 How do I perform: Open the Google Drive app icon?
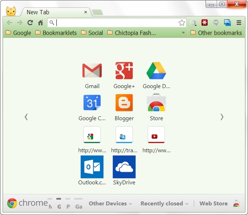tap(156, 71)
